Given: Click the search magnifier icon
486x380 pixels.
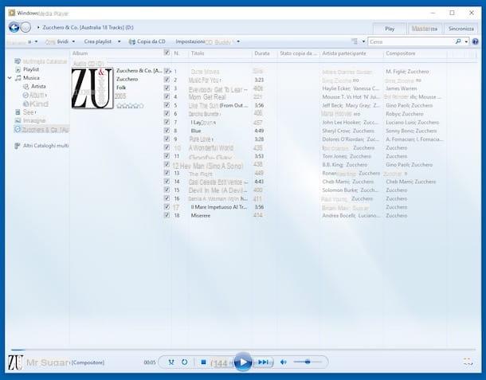Looking at the screenshot, I should pos(458,41).
